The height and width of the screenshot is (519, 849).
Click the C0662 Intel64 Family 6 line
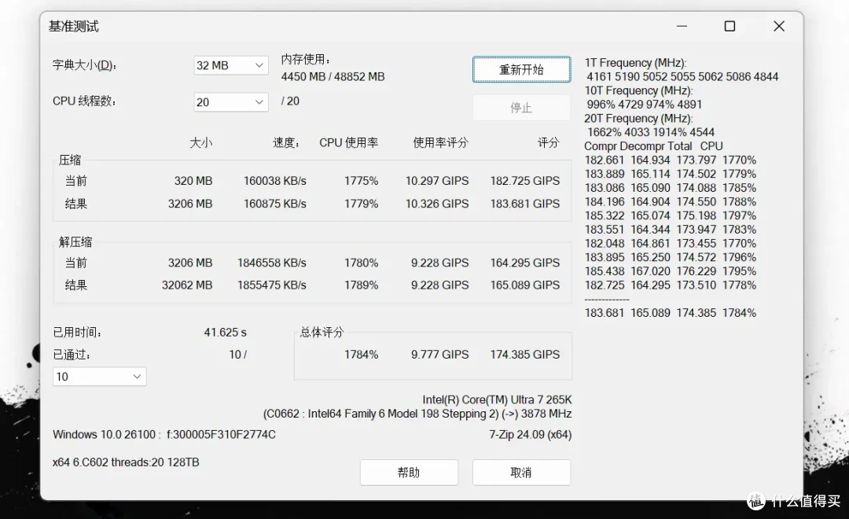[417, 414]
